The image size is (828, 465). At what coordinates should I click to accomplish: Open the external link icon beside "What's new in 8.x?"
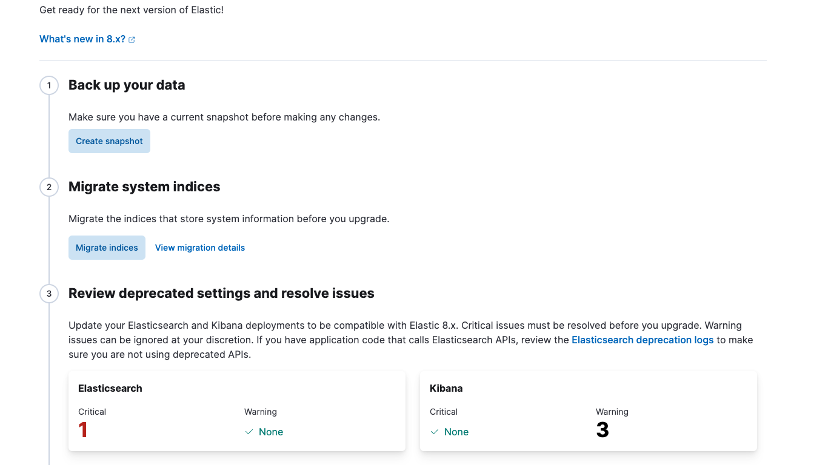(132, 38)
